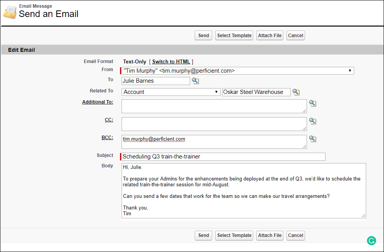Expand the From sender address dropdown

pos(238,71)
